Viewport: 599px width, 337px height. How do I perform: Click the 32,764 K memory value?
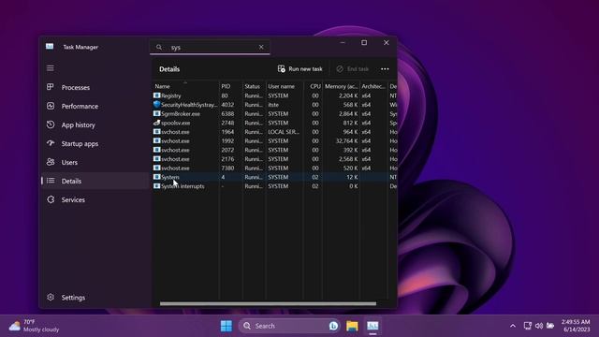346,141
